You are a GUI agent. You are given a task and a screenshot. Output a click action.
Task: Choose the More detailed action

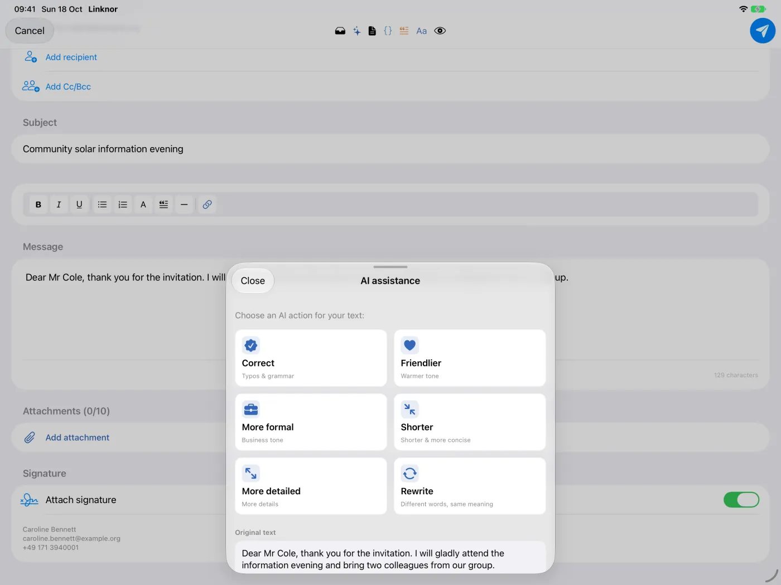point(311,486)
